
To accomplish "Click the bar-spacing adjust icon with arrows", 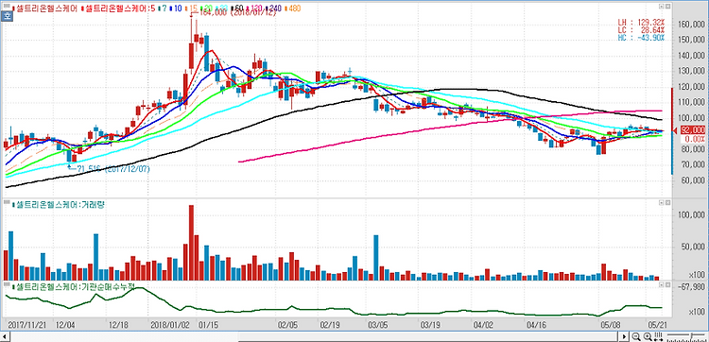I will (x=658, y=336).
